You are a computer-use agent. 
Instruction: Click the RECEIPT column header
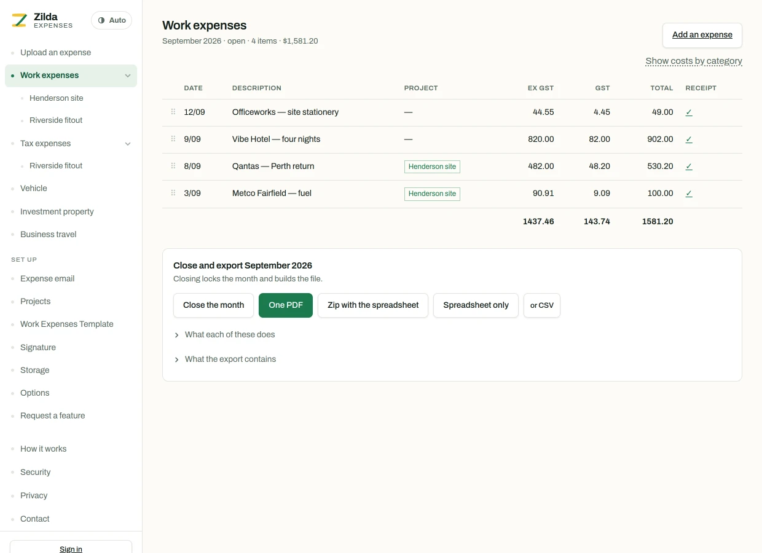click(x=701, y=88)
